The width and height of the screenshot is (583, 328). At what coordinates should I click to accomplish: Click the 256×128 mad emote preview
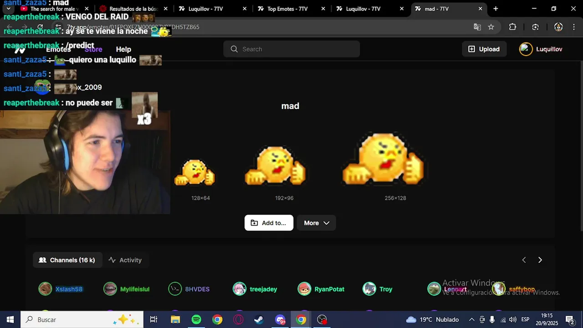pos(384,159)
